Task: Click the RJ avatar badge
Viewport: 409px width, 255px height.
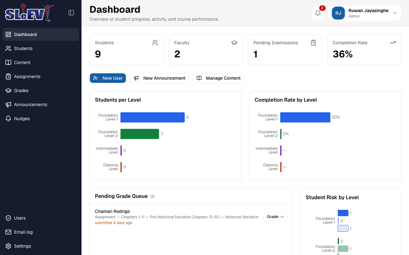Action: tap(338, 13)
